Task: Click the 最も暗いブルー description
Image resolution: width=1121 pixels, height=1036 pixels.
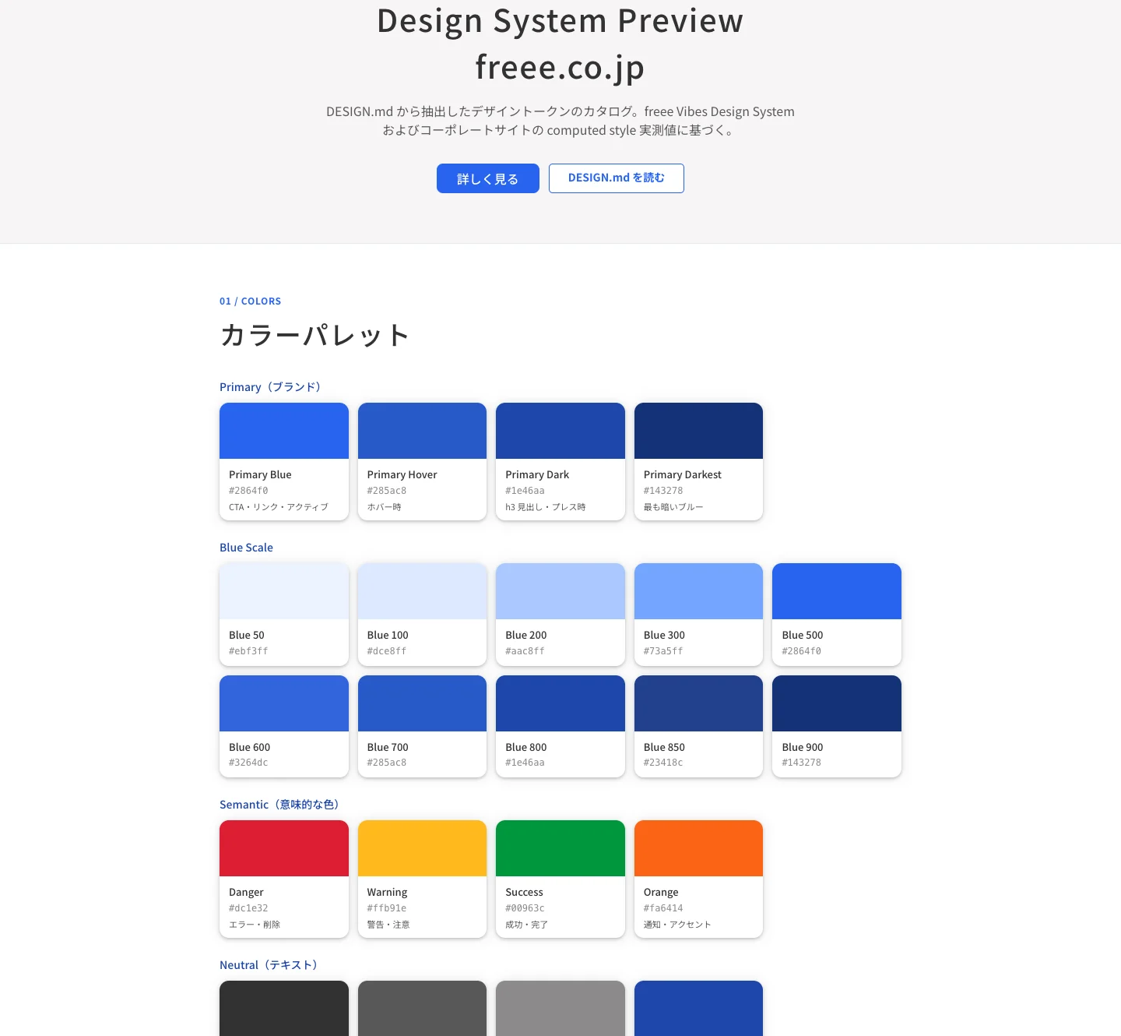Action: [x=673, y=507]
